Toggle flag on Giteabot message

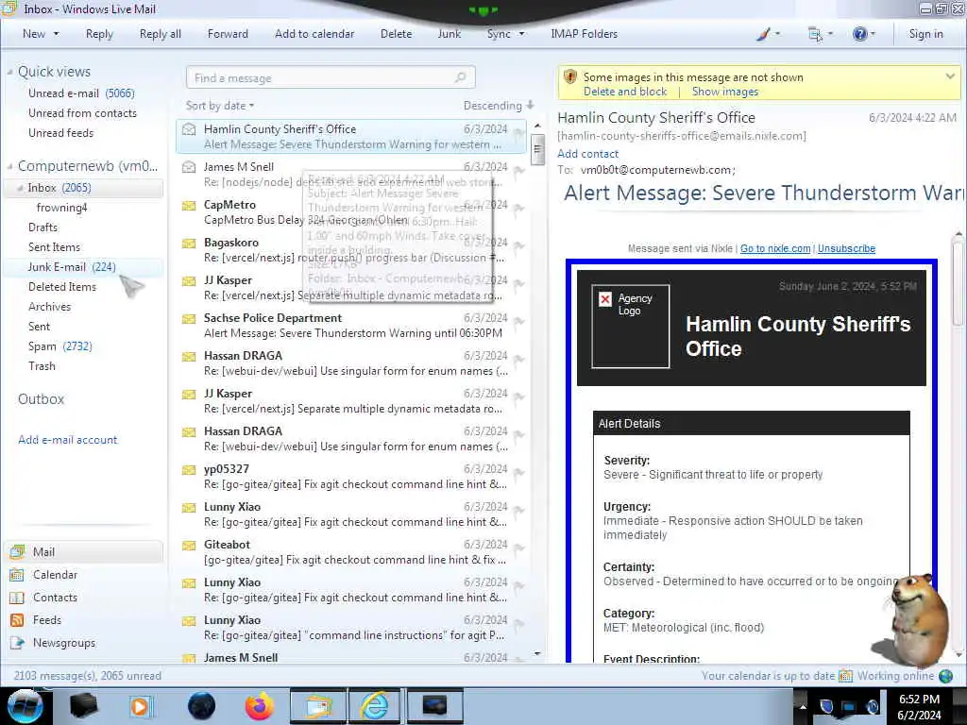[518, 548]
